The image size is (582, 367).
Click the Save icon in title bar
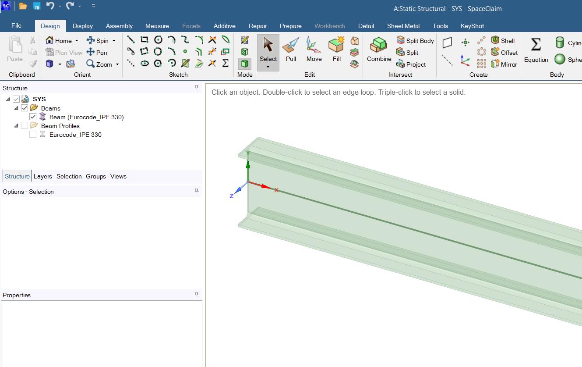point(37,6)
